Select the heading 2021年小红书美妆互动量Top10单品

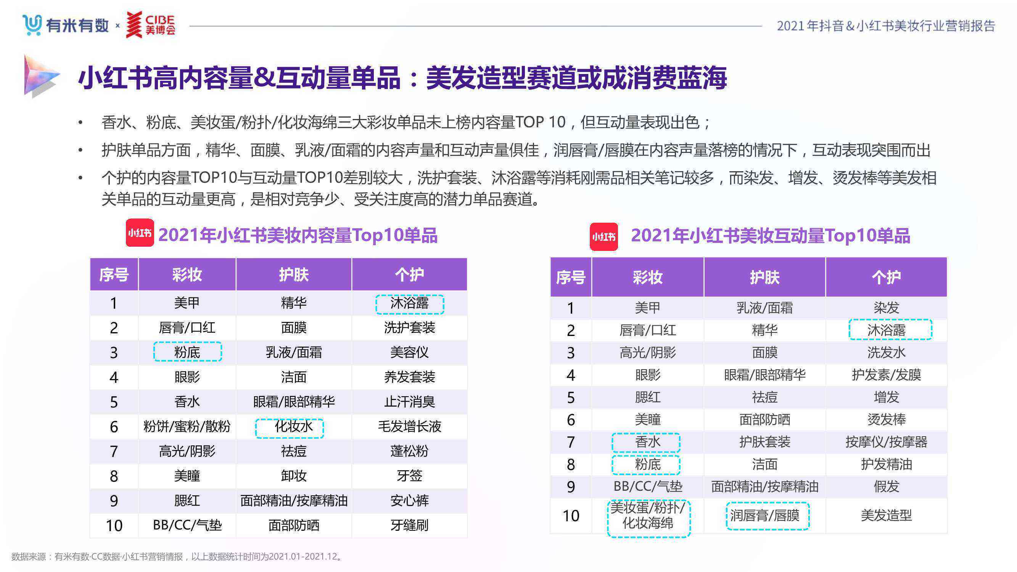click(770, 236)
